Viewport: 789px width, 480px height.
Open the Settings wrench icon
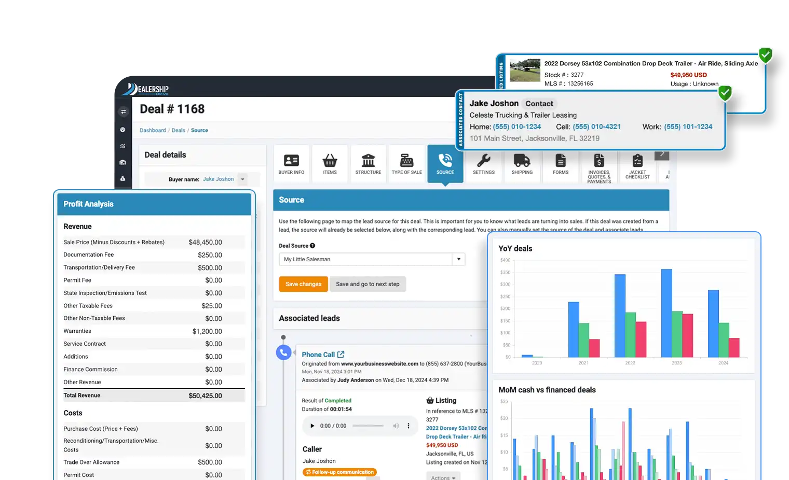coord(483,161)
